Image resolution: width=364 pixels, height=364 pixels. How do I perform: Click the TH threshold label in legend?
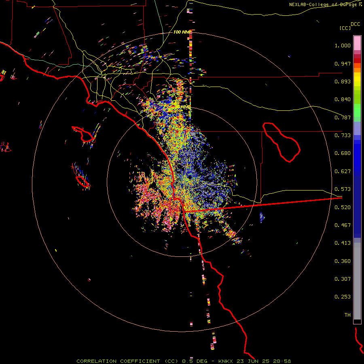tap(347, 315)
